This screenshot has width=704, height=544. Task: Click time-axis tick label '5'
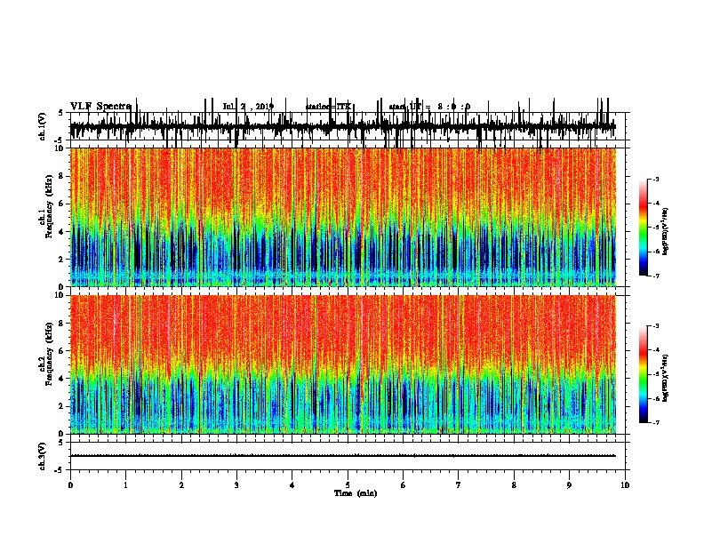[x=348, y=485]
